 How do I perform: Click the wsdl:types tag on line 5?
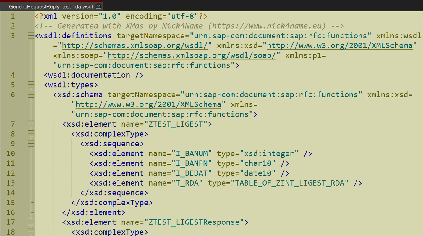point(71,85)
